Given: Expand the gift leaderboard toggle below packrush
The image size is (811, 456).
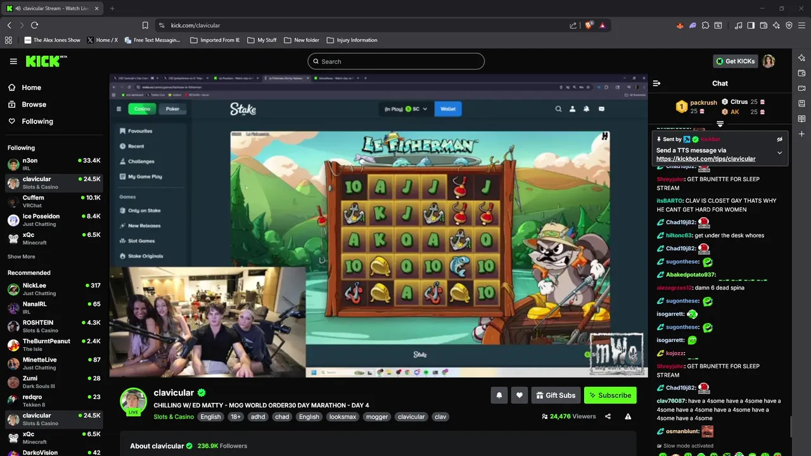Looking at the screenshot, I should [720, 123].
